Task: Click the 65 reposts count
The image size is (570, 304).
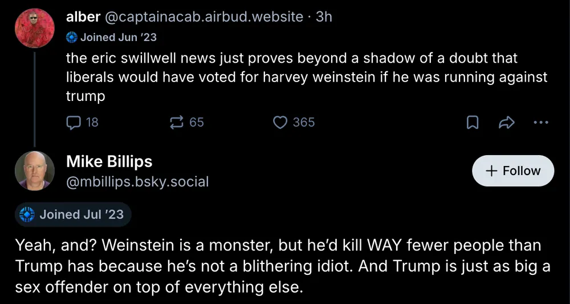Action: click(196, 122)
